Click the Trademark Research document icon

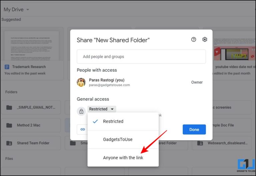7,67
